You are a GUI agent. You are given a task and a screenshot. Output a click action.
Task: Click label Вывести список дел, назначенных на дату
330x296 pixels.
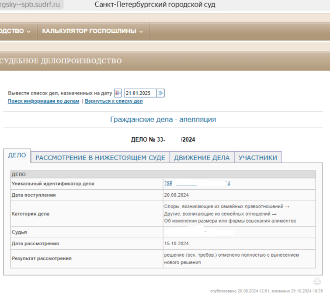[x=60, y=93]
